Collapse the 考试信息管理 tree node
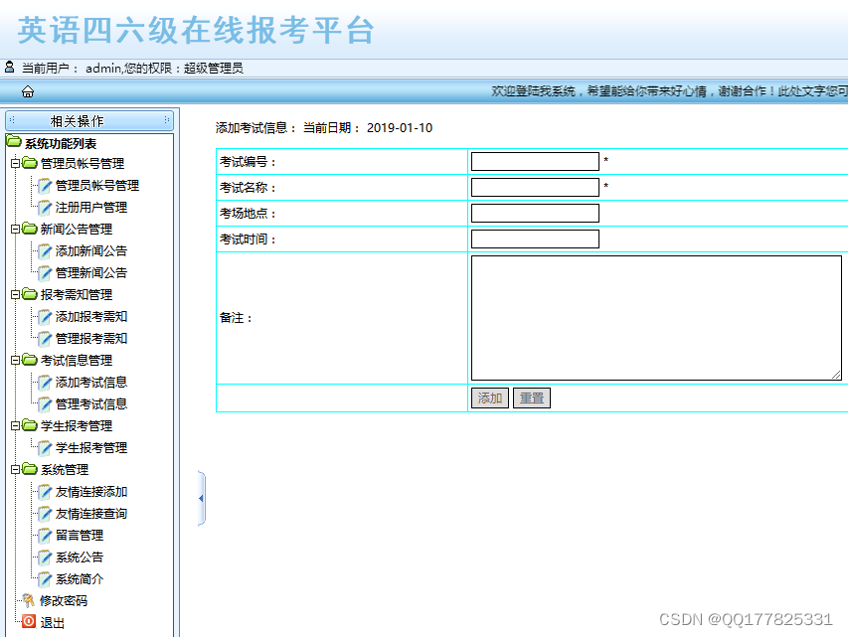Viewport: 848px width, 637px height. click(15, 360)
